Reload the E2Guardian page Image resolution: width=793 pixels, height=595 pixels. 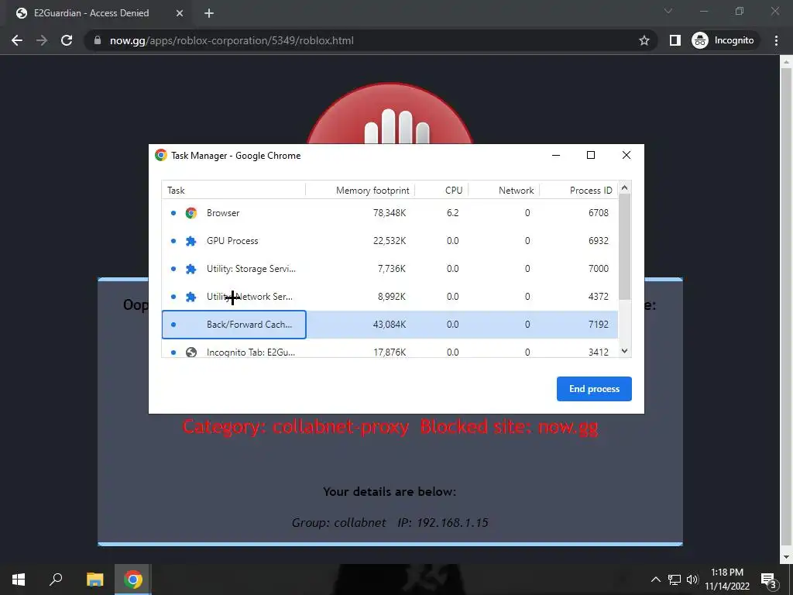click(x=67, y=40)
